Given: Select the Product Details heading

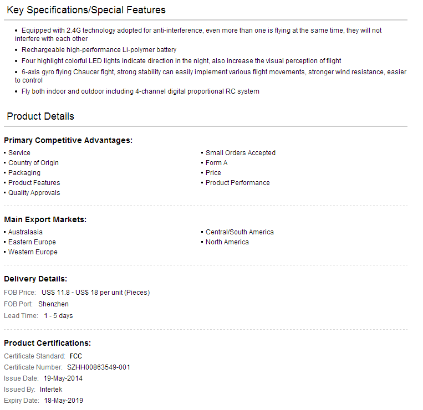Looking at the screenshot, I should point(40,116).
